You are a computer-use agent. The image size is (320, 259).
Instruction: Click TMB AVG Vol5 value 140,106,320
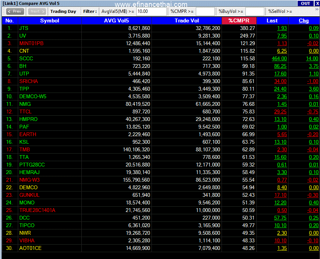[x=136, y=149]
